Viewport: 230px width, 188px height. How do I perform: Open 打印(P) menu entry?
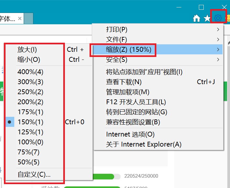(x=158, y=29)
